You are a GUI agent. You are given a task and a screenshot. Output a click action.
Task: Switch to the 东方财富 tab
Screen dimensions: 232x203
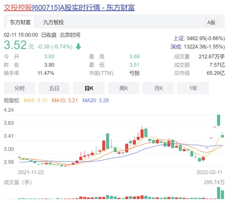[x=20, y=23]
